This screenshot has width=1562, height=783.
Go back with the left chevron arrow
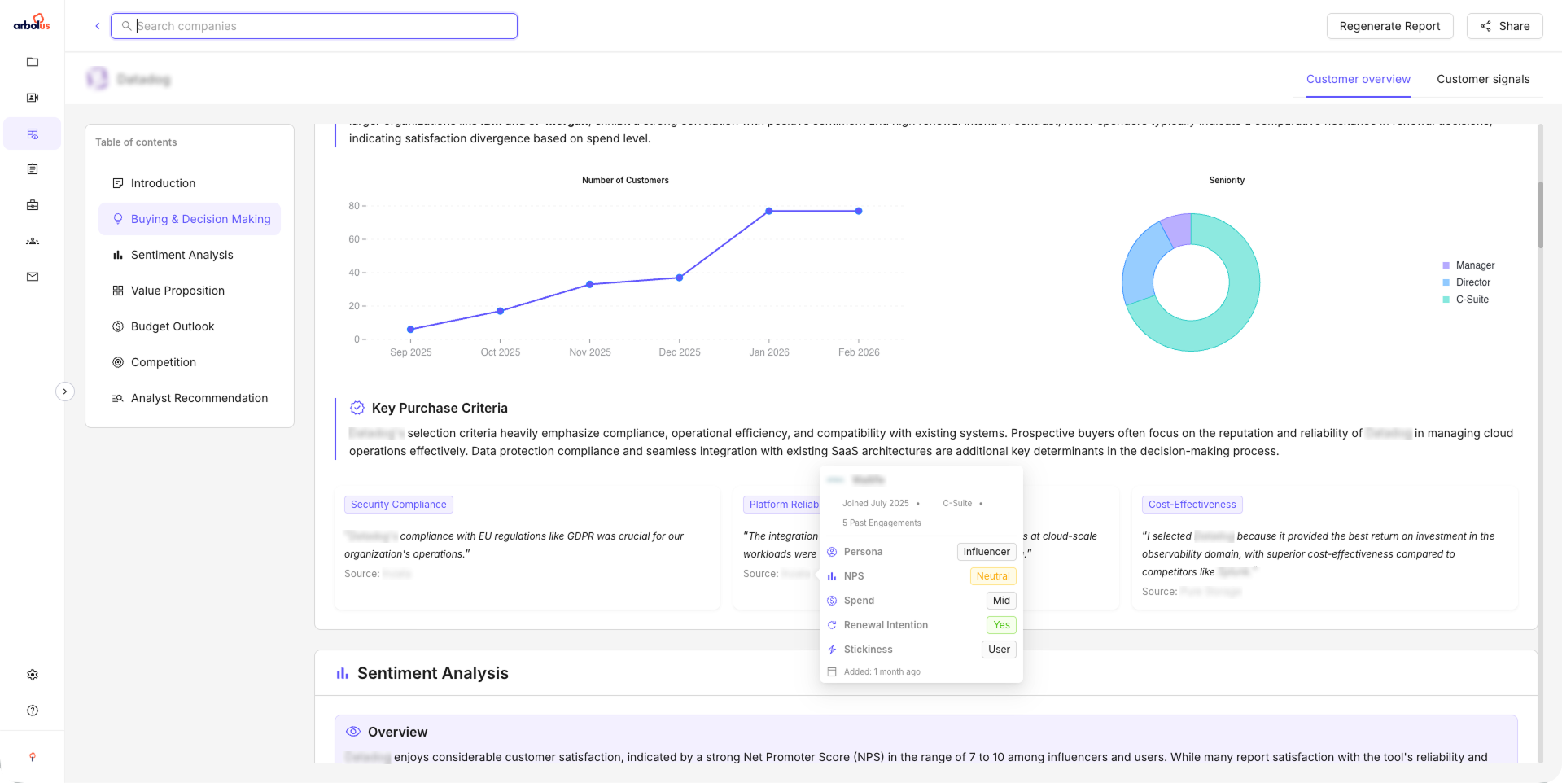point(98,26)
